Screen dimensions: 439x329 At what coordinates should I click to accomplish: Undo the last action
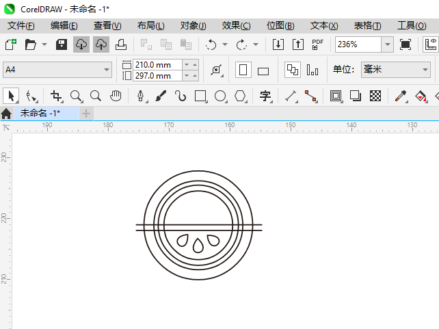[x=211, y=44]
